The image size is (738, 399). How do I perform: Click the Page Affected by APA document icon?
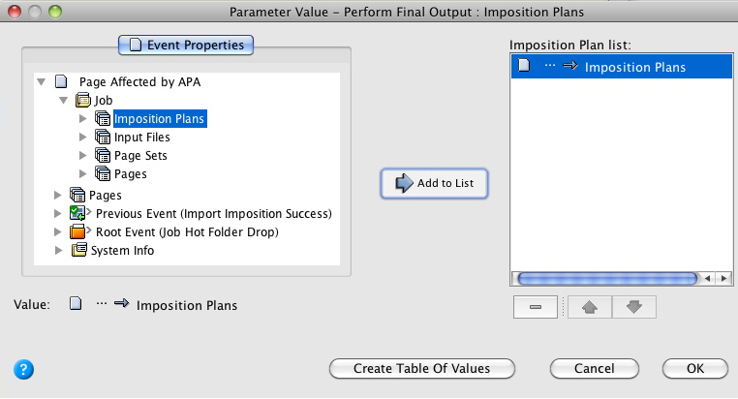click(x=61, y=81)
